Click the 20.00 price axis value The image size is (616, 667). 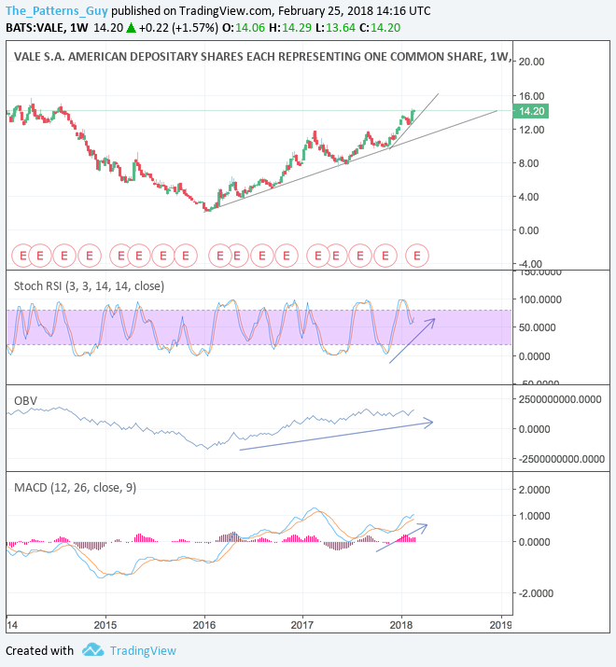[531, 62]
